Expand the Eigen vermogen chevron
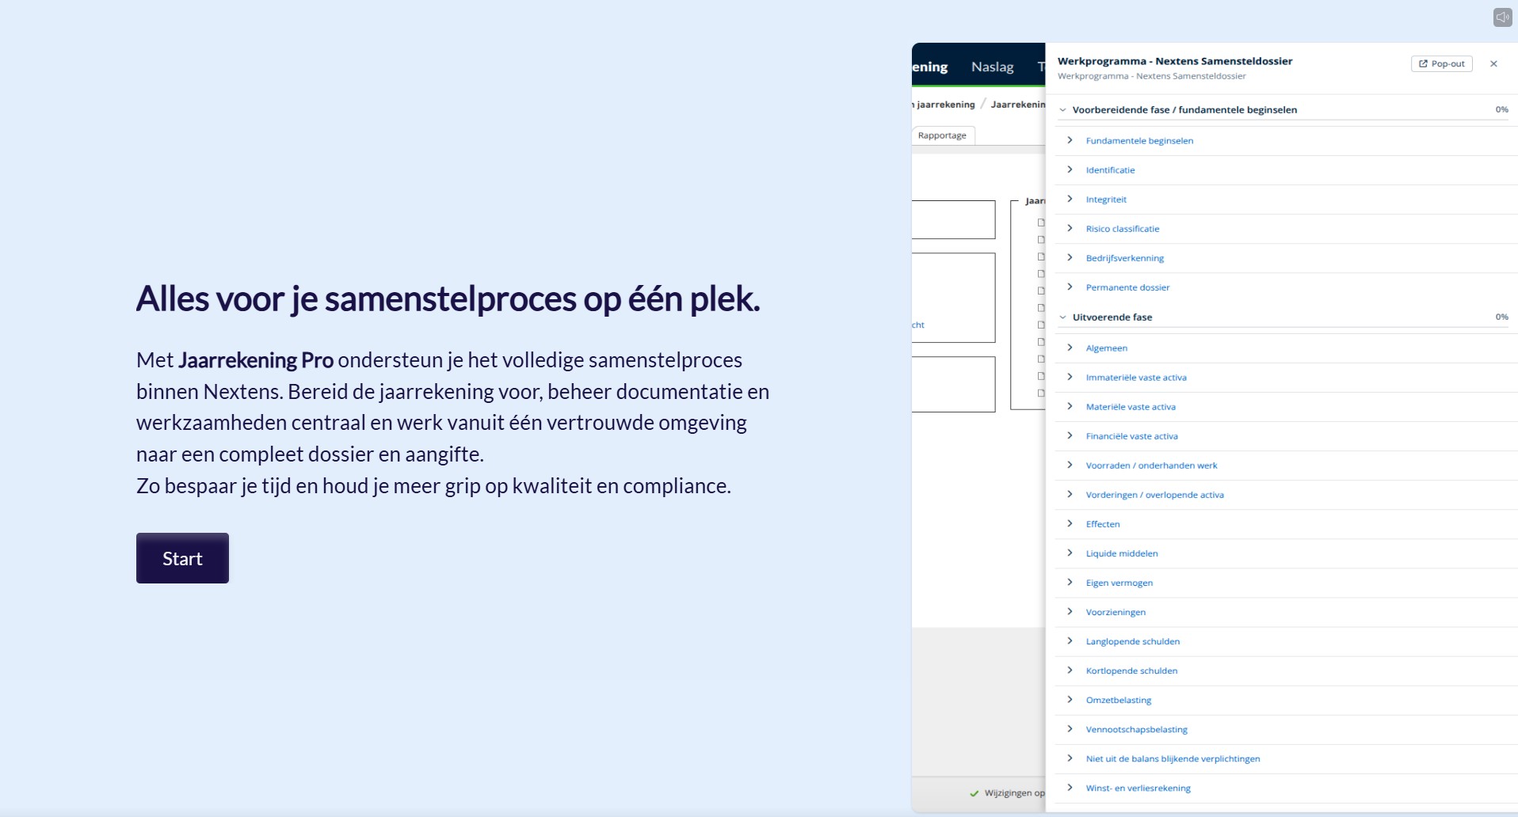The image size is (1518, 817). point(1070,582)
